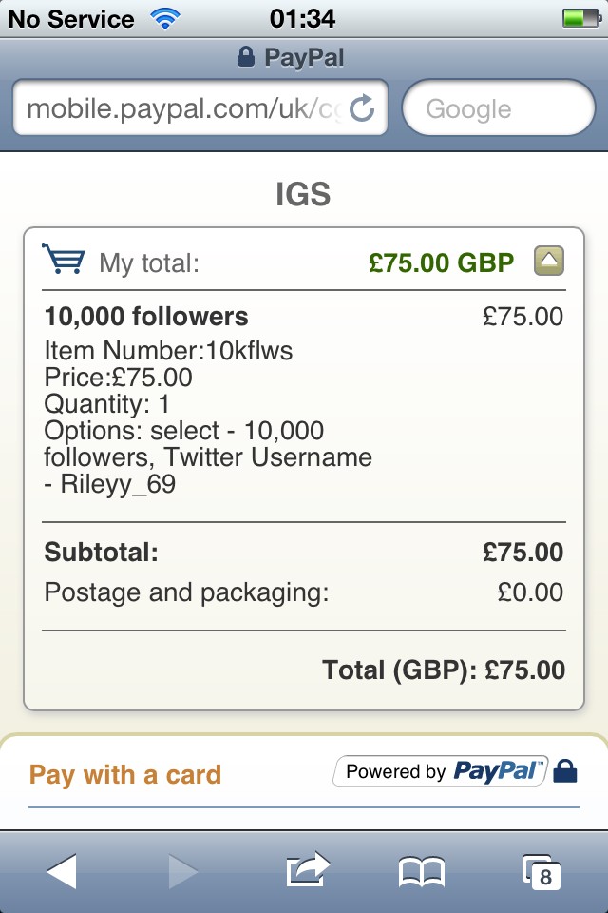This screenshot has height=913, width=608.
Task: Tap the battery indicator icon
Action: [x=581, y=19]
